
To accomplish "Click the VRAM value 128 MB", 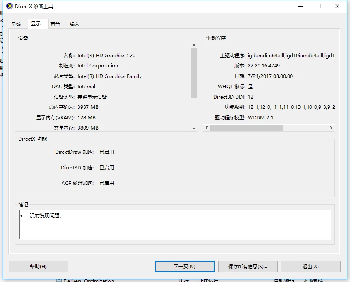I will (87, 117).
